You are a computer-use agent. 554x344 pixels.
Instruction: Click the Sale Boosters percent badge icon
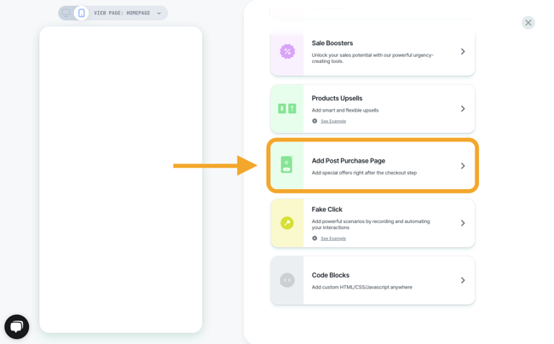tap(287, 52)
